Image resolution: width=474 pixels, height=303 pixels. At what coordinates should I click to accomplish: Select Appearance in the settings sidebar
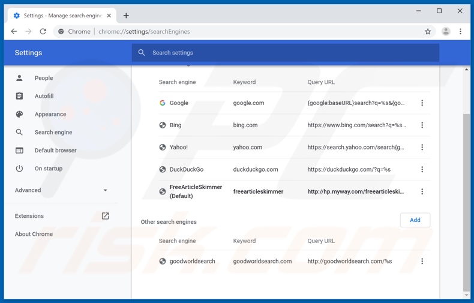click(50, 114)
